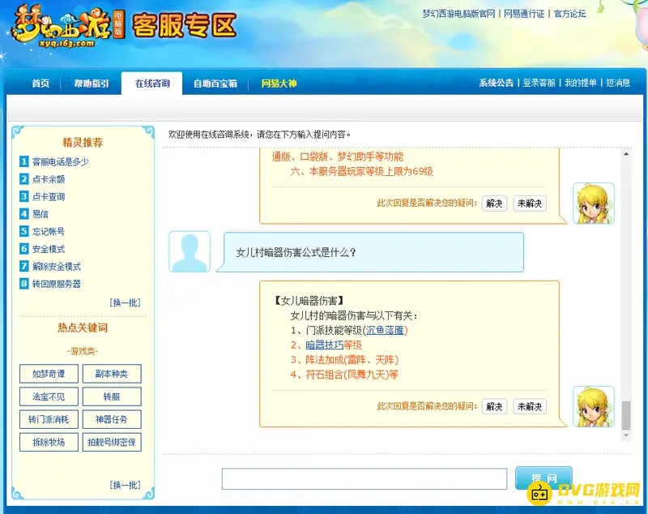
Task: Switch to the 在线咨询 tab
Action: click(x=152, y=84)
